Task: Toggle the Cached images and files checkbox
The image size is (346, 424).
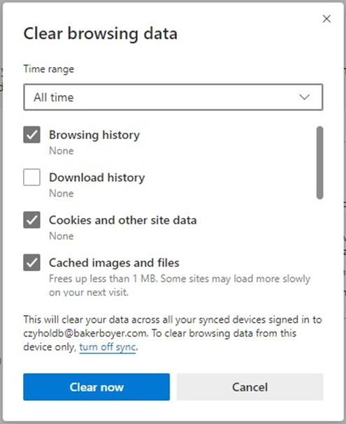Action: tap(31, 263)
